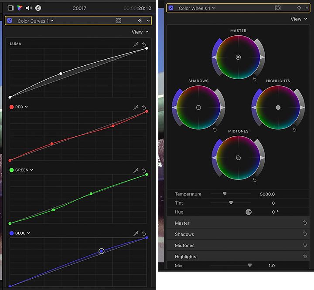The width and height of the screenshot is (314, 290).
Task: Open the Color Wheels 1 correction dropdown
Action: 196,8
